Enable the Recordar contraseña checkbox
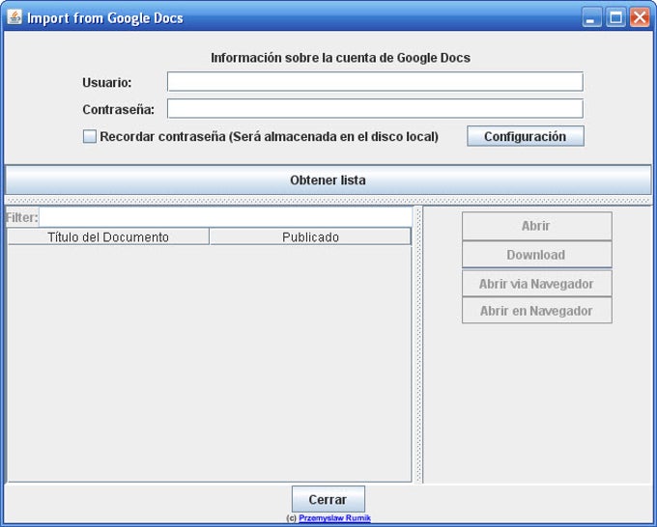The height and width of the screenshot is (527, 657). pos(90,136)
